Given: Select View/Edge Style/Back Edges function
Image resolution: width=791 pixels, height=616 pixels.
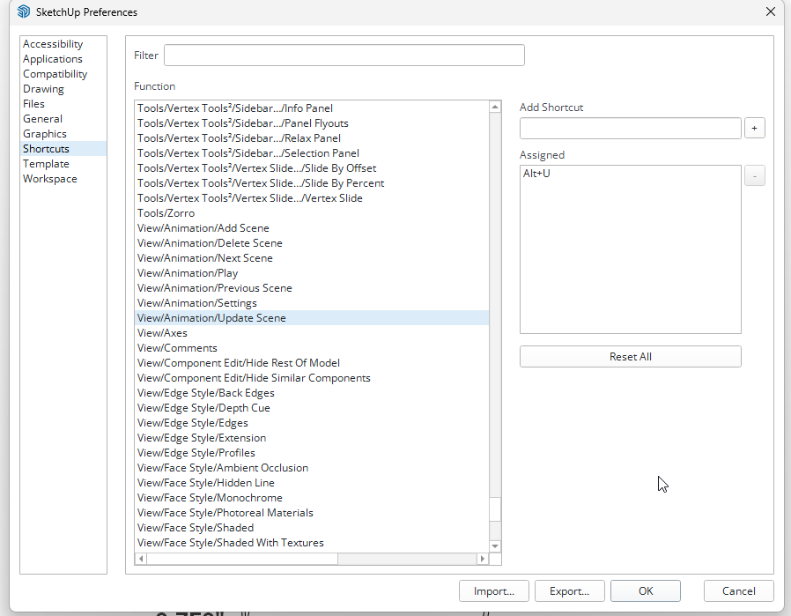Looking at the screenshot, I should click(313, 393).
